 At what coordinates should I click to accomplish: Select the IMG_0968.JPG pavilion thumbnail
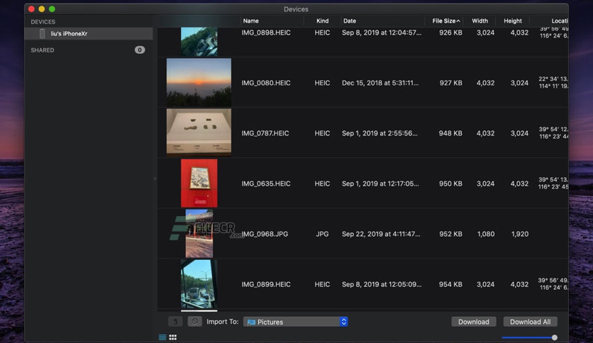coord(199,233)
